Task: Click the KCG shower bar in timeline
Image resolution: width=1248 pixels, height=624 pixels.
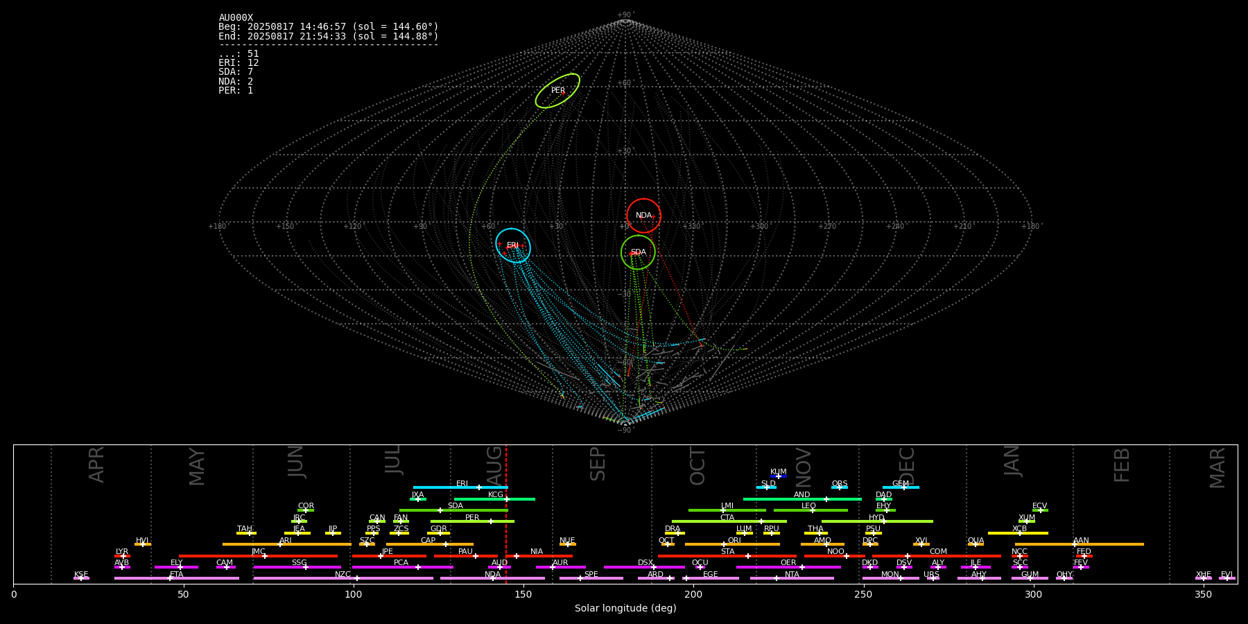Action: (494, 499)
